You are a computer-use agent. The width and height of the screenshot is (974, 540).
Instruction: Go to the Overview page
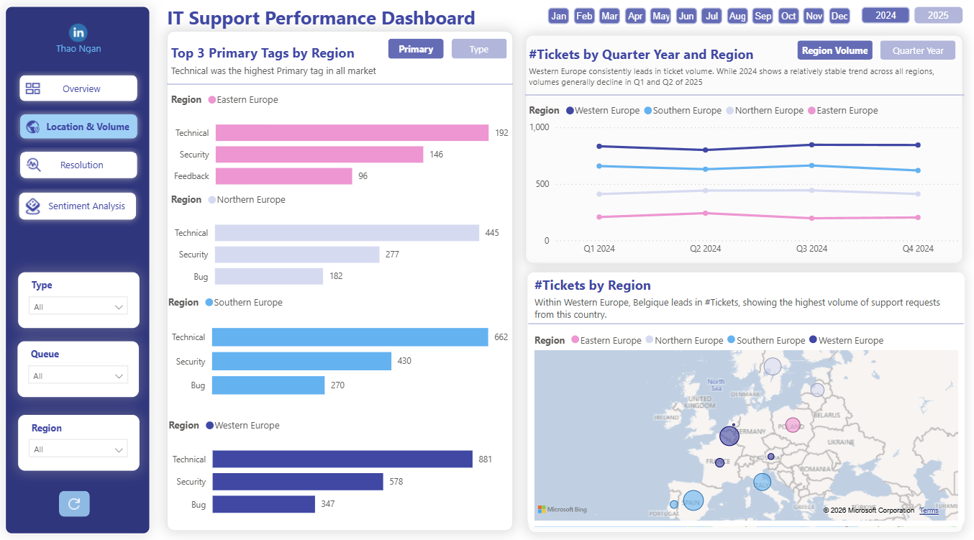78,88
